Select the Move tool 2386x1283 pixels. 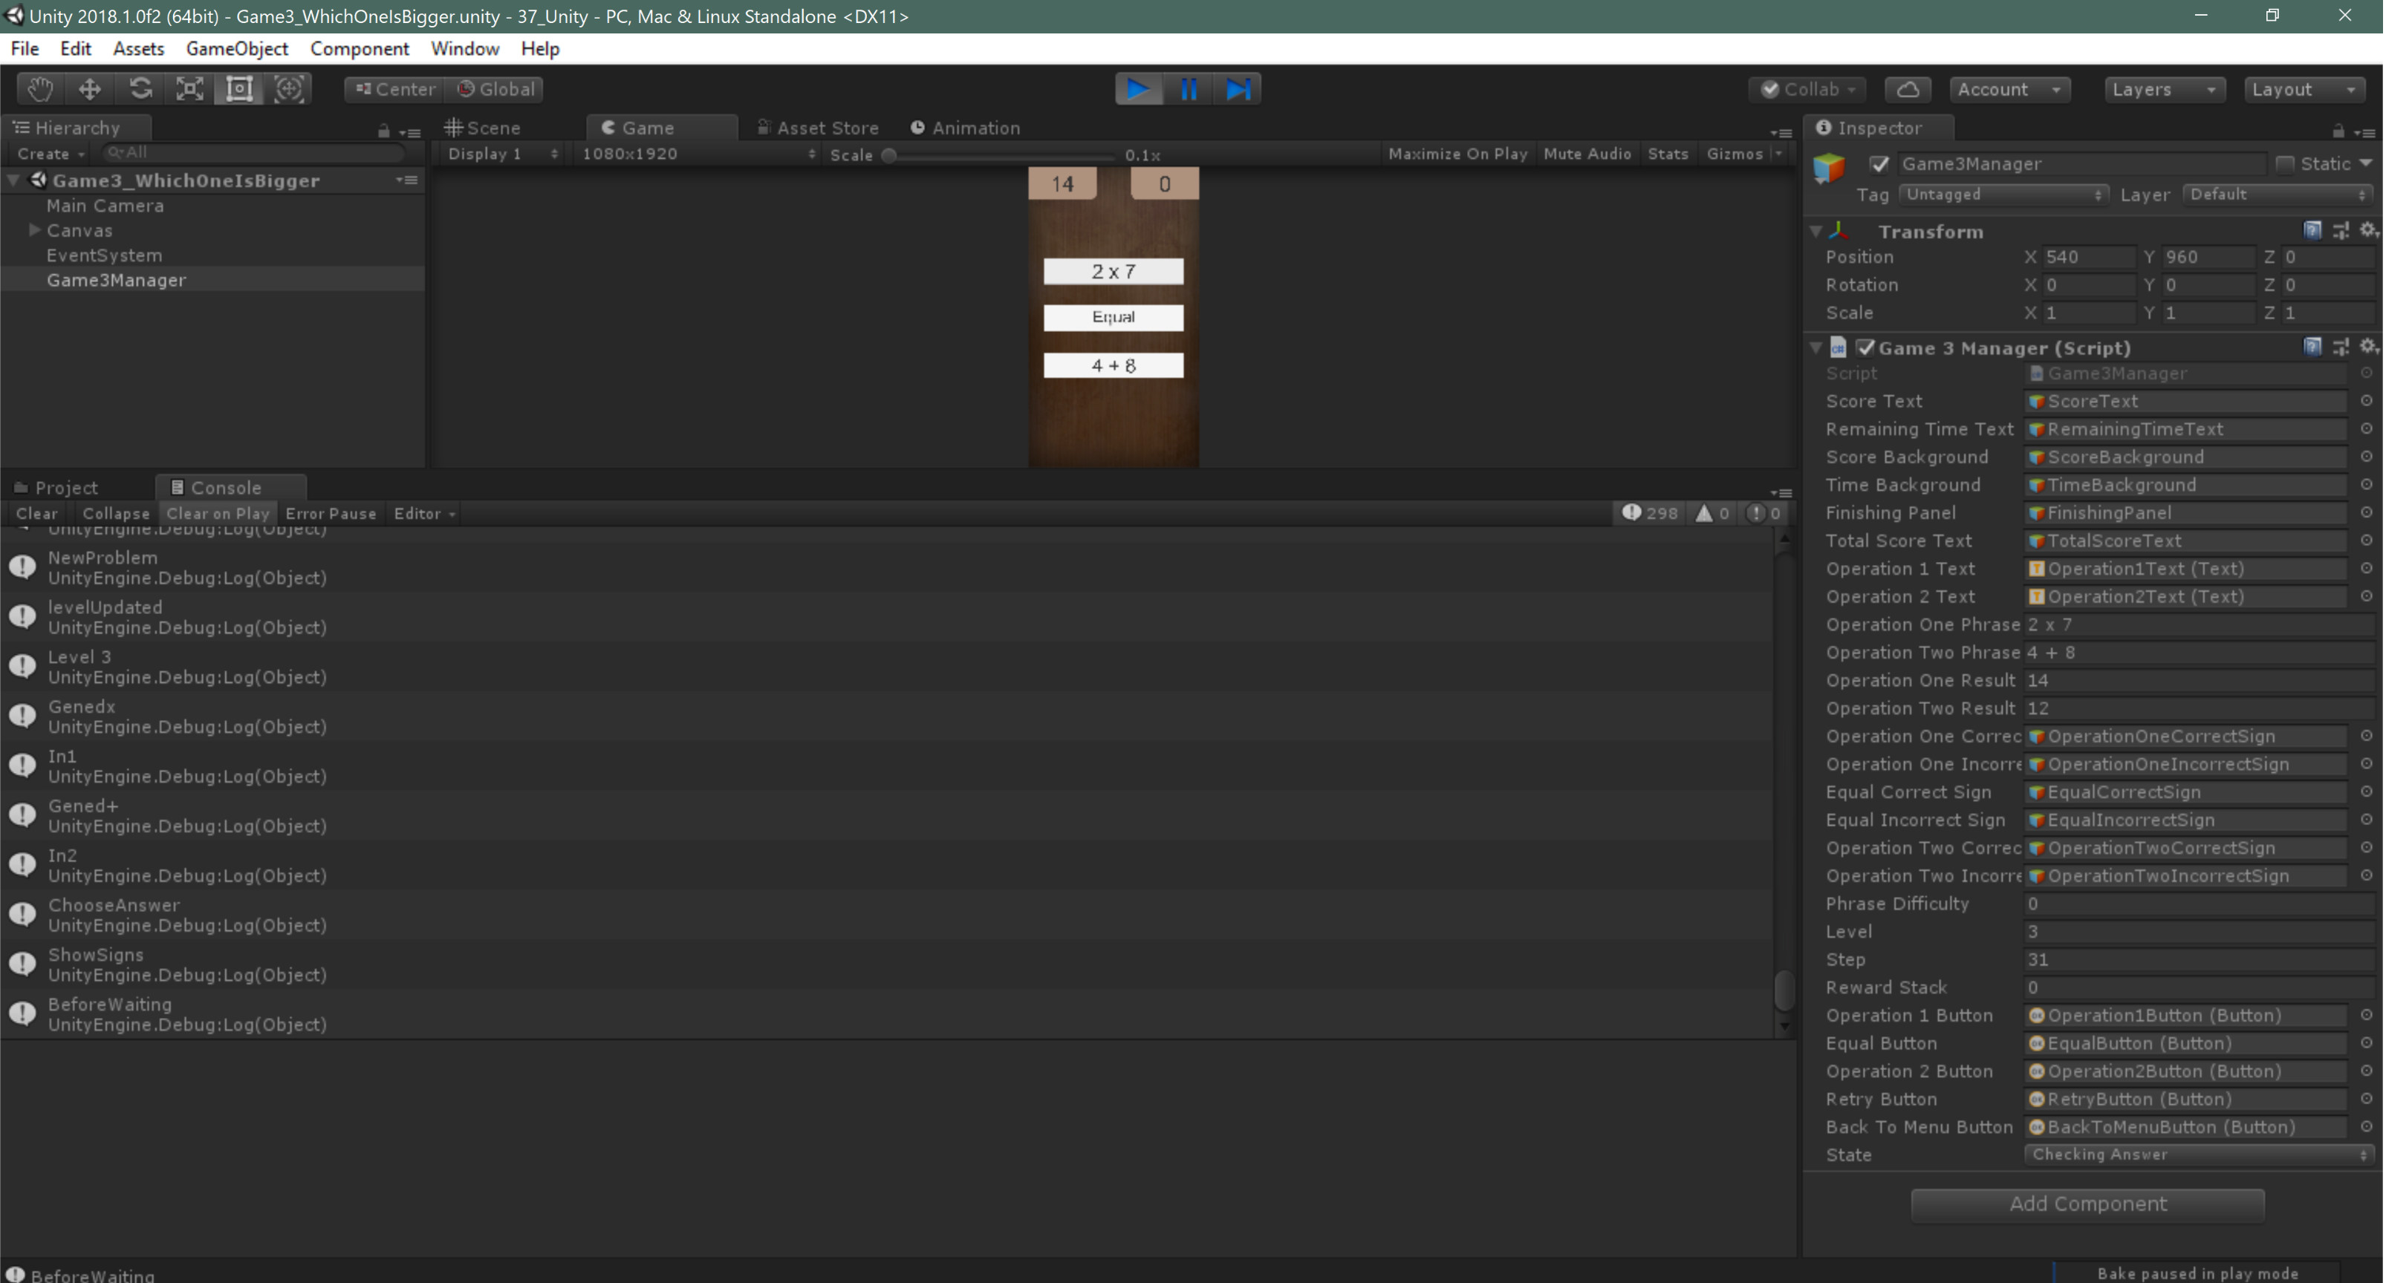pos(90,89)
